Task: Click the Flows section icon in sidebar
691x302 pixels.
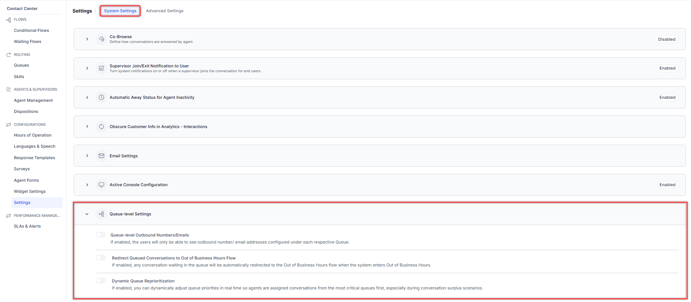Action: click(9, 20)
